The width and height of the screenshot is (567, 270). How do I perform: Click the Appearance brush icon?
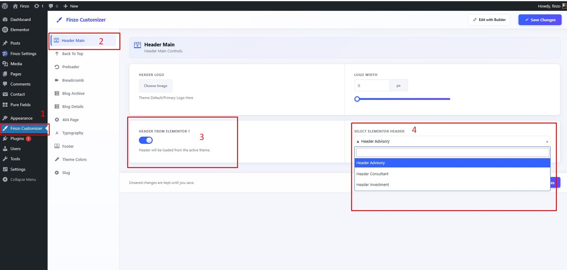[x=5, y=118]
